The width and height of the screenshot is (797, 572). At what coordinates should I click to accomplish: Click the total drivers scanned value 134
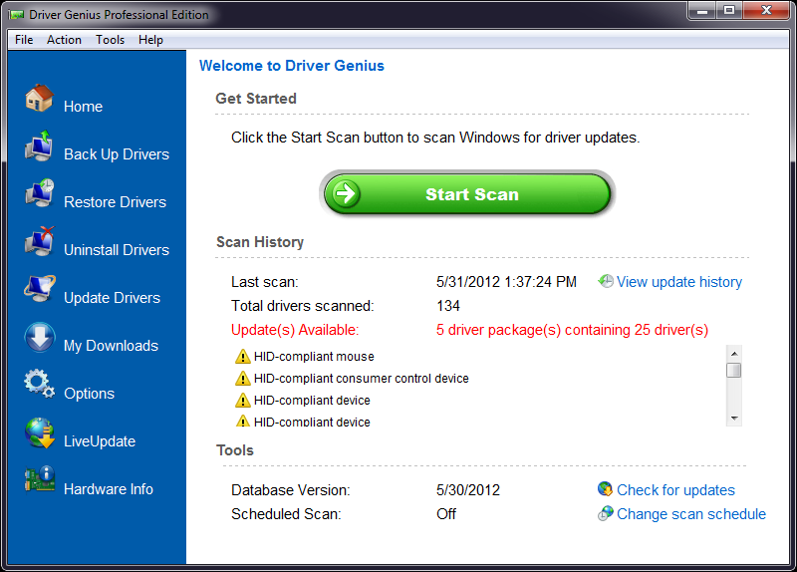[x=447, y=306]
